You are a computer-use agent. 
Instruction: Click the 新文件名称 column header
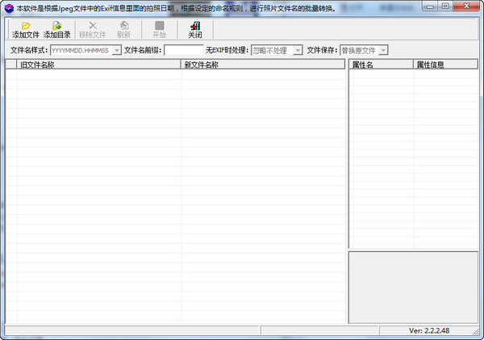pyautogui.click(x=262, y=64)
